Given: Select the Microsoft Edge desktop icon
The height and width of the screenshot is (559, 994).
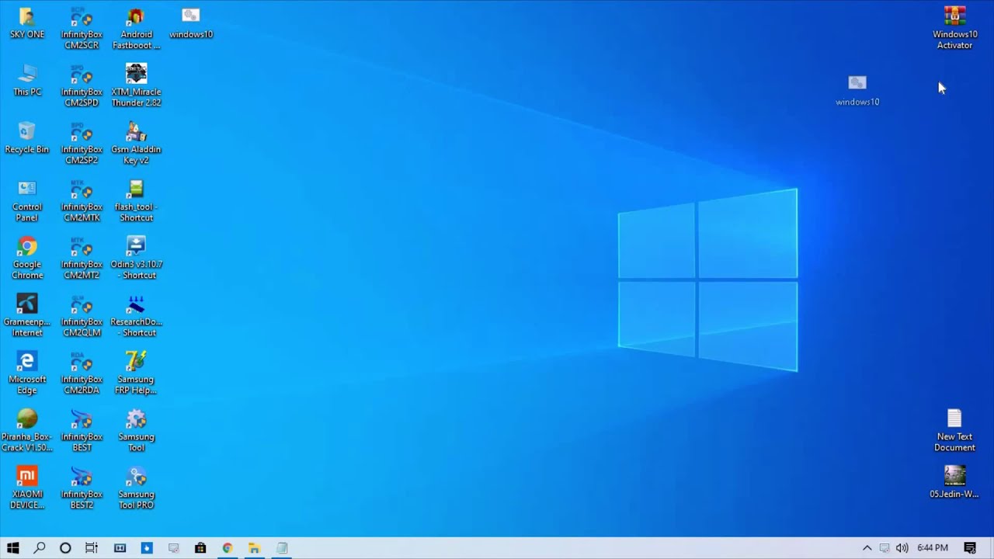Looking at the screenshot, I should tap(27, 373).
